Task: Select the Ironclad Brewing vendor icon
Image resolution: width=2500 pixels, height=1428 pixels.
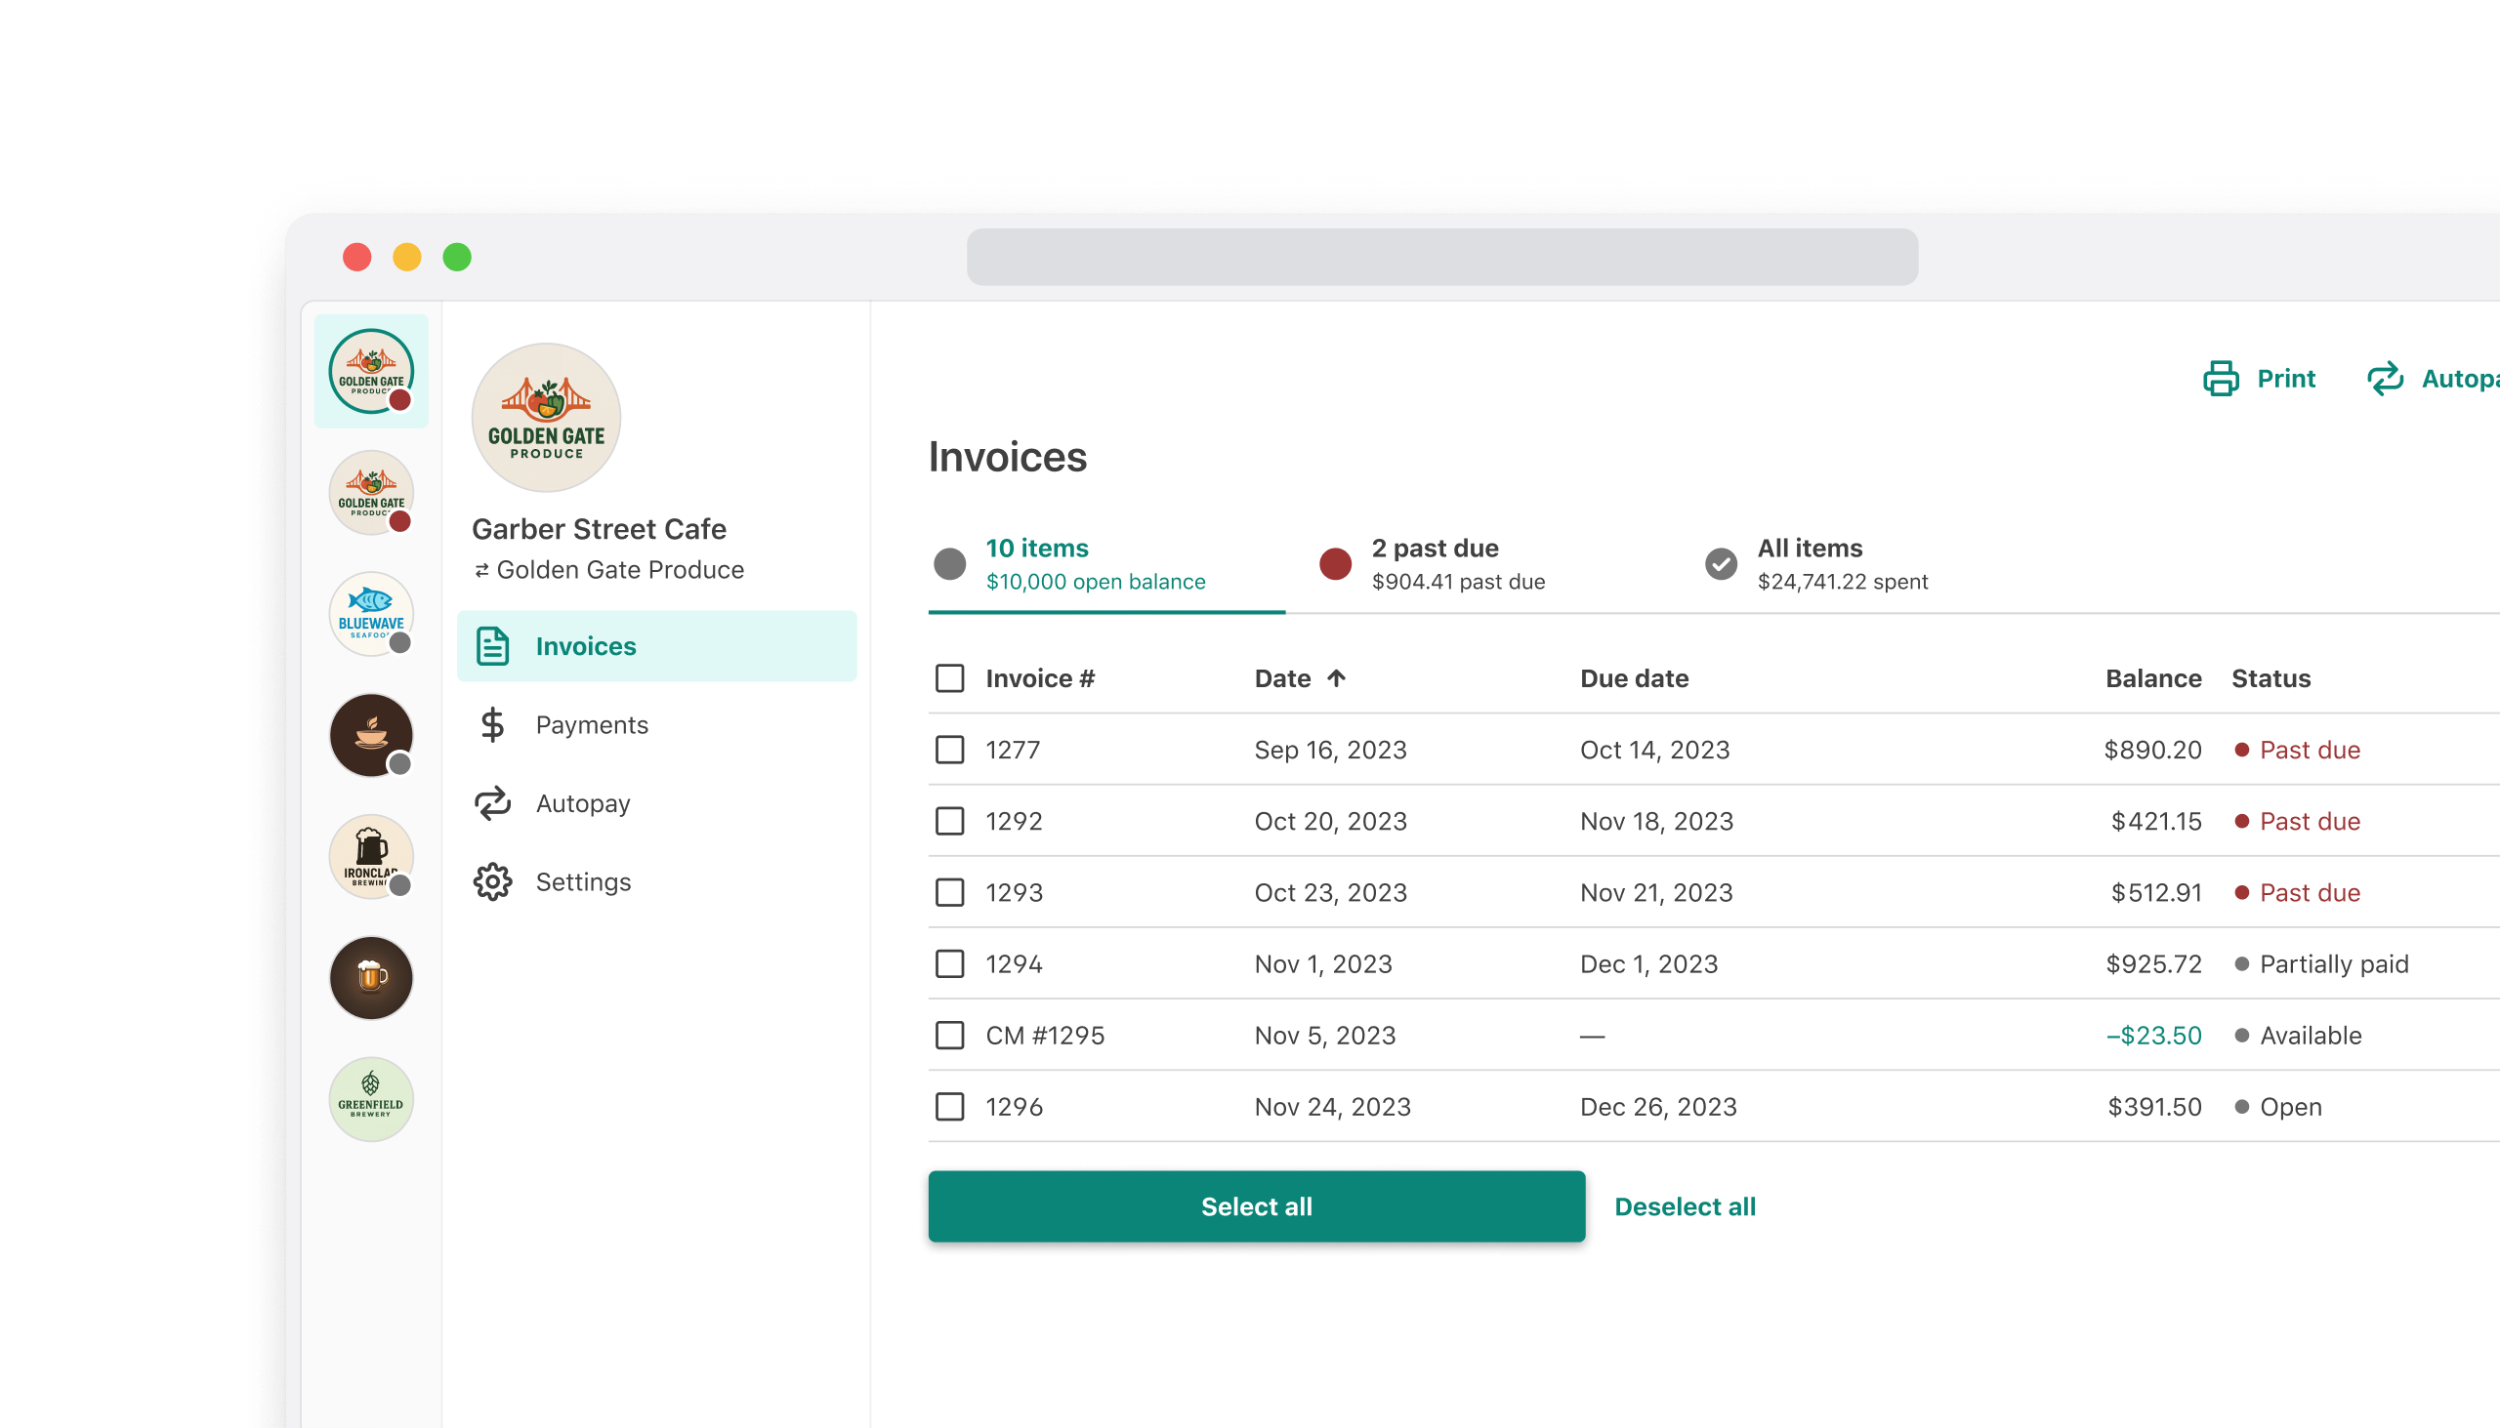Action: [371, 856]
